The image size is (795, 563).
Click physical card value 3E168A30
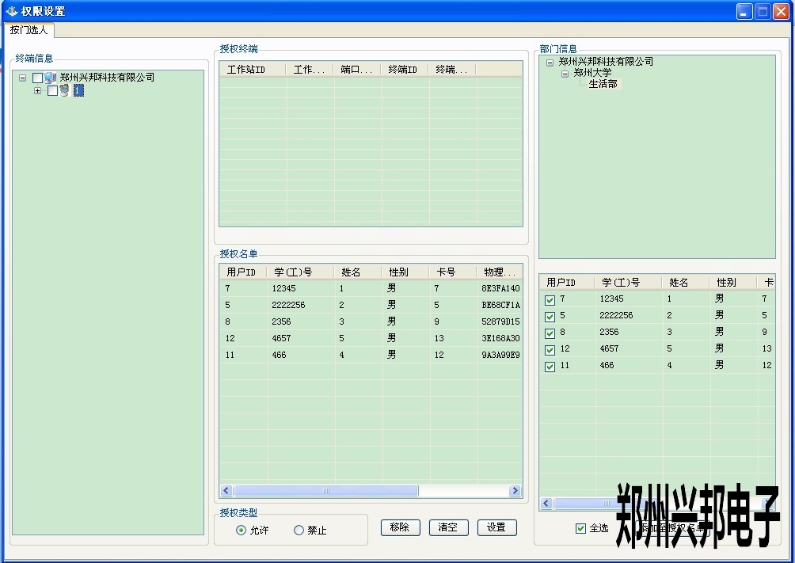click(x=500, y=338)
